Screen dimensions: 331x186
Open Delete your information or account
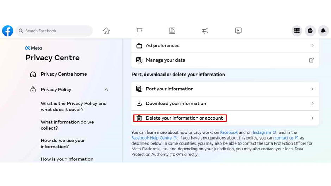click(225, 118)
